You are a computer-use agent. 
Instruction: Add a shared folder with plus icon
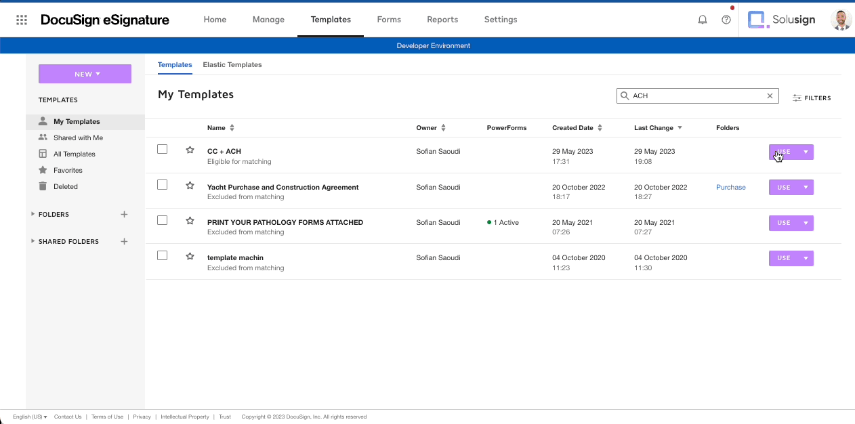(x=124, y=241)
